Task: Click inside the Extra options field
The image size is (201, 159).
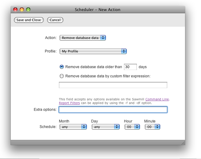Action: (x=113, y=110)
